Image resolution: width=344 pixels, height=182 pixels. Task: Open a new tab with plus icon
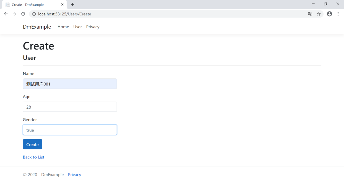point(73,4)
